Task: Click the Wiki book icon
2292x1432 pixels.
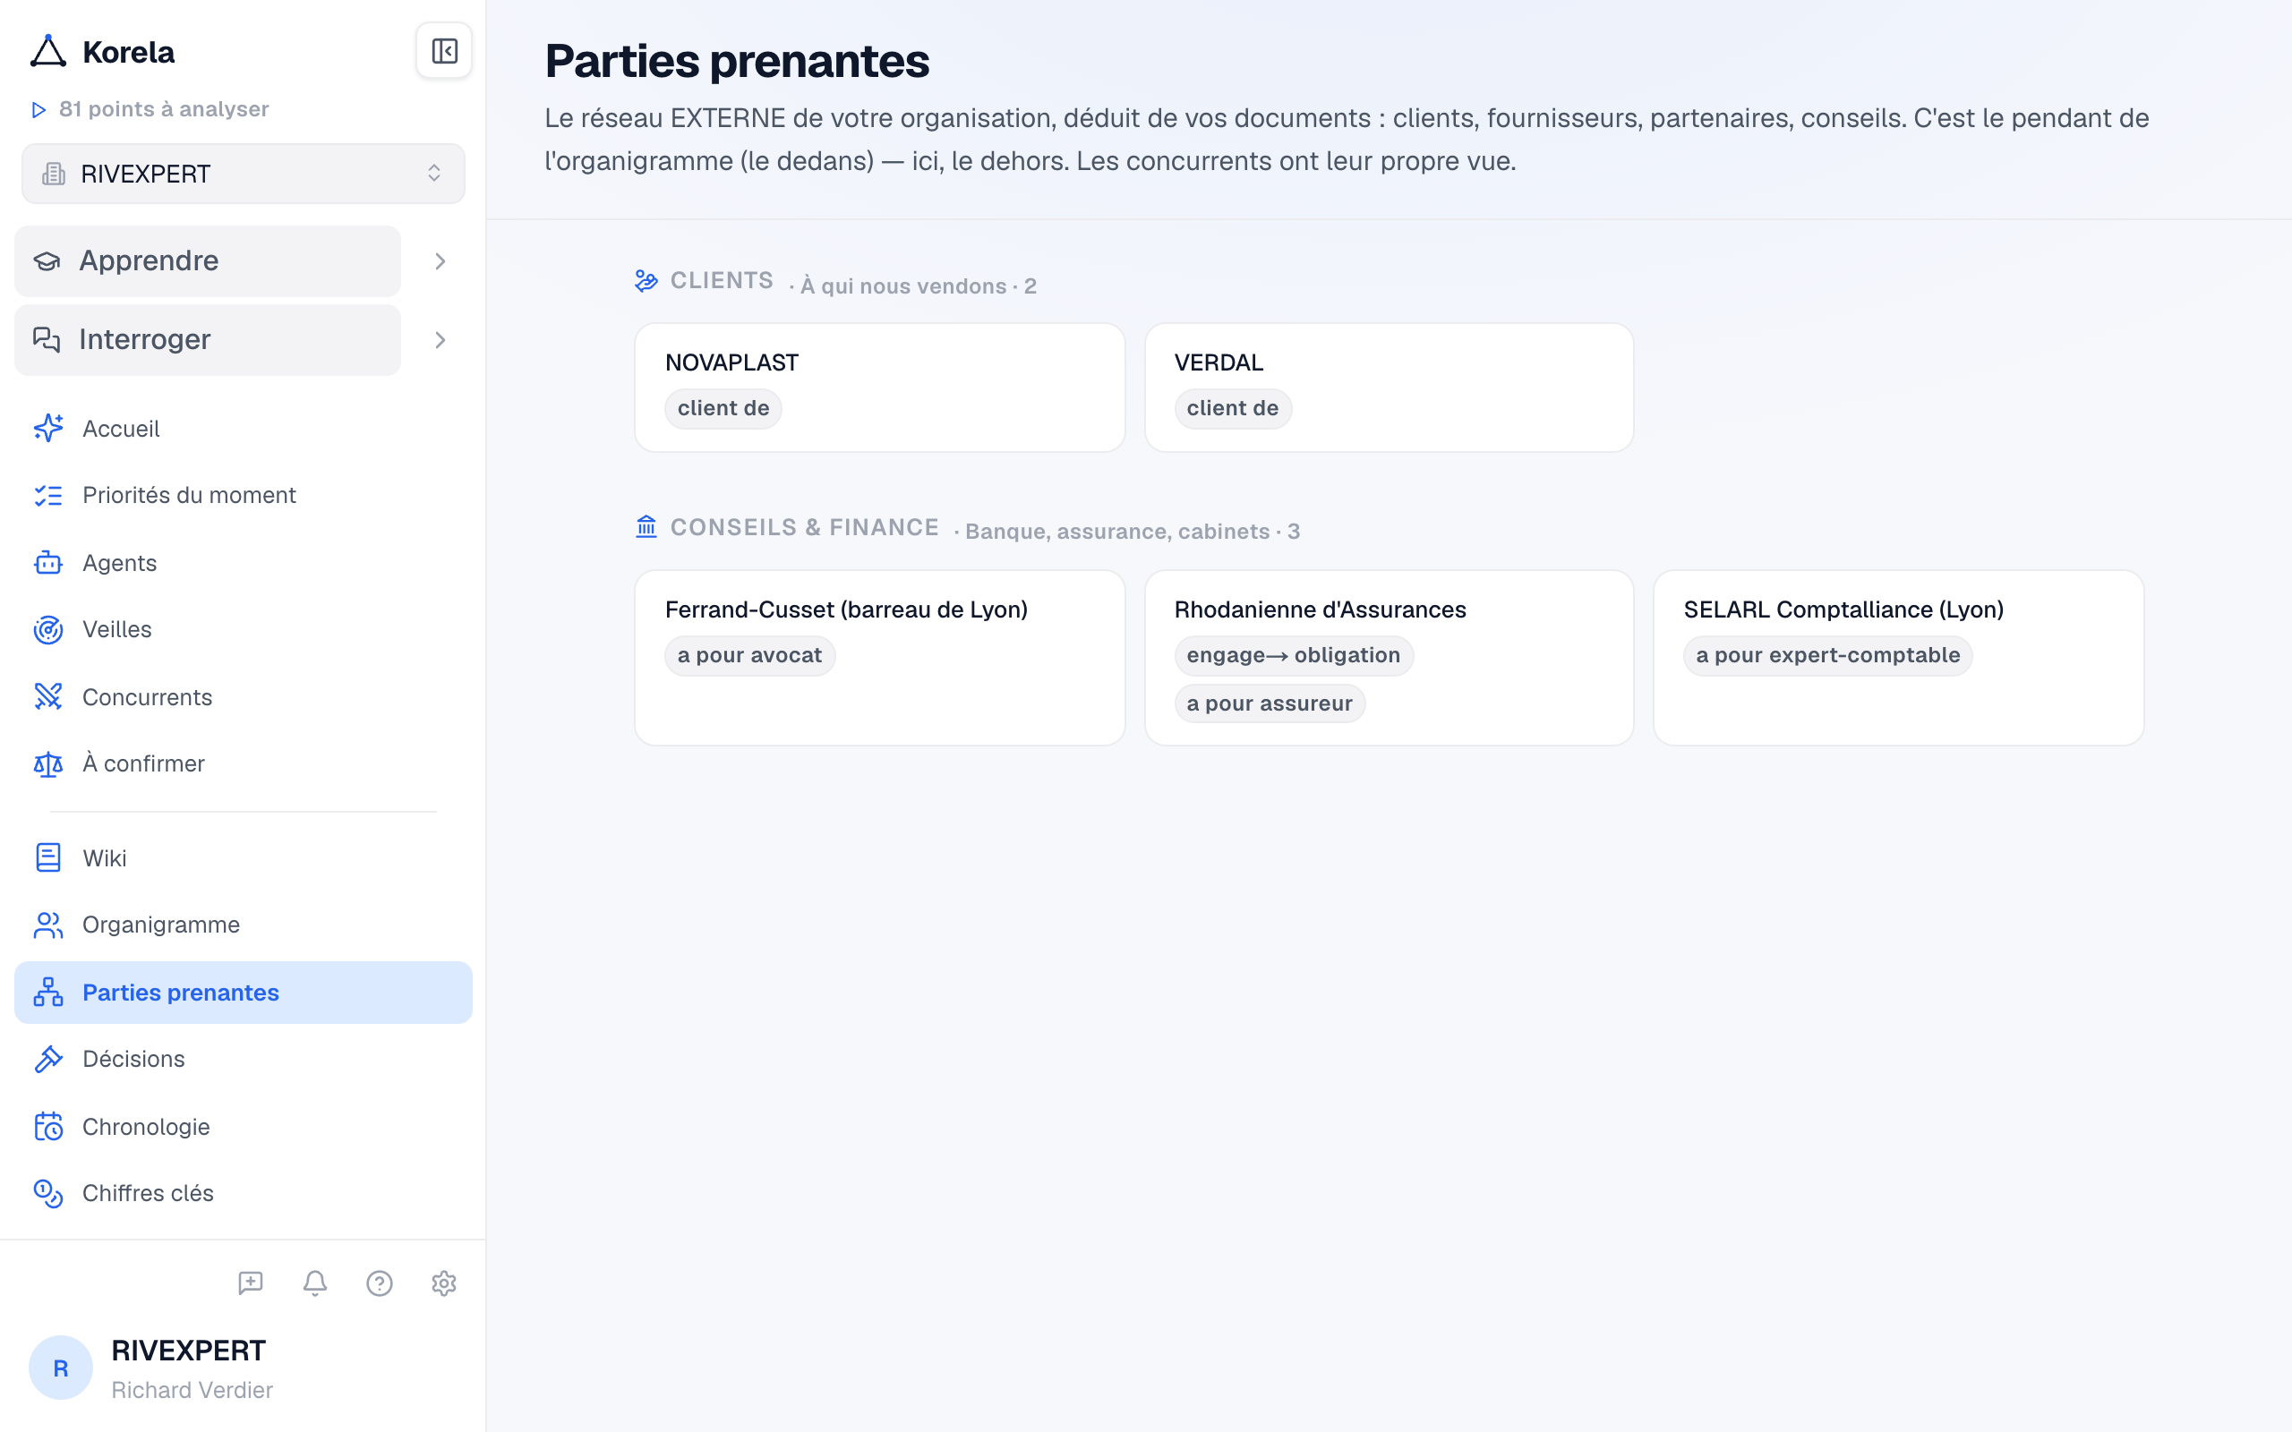Action: click(x=48, y=858)
